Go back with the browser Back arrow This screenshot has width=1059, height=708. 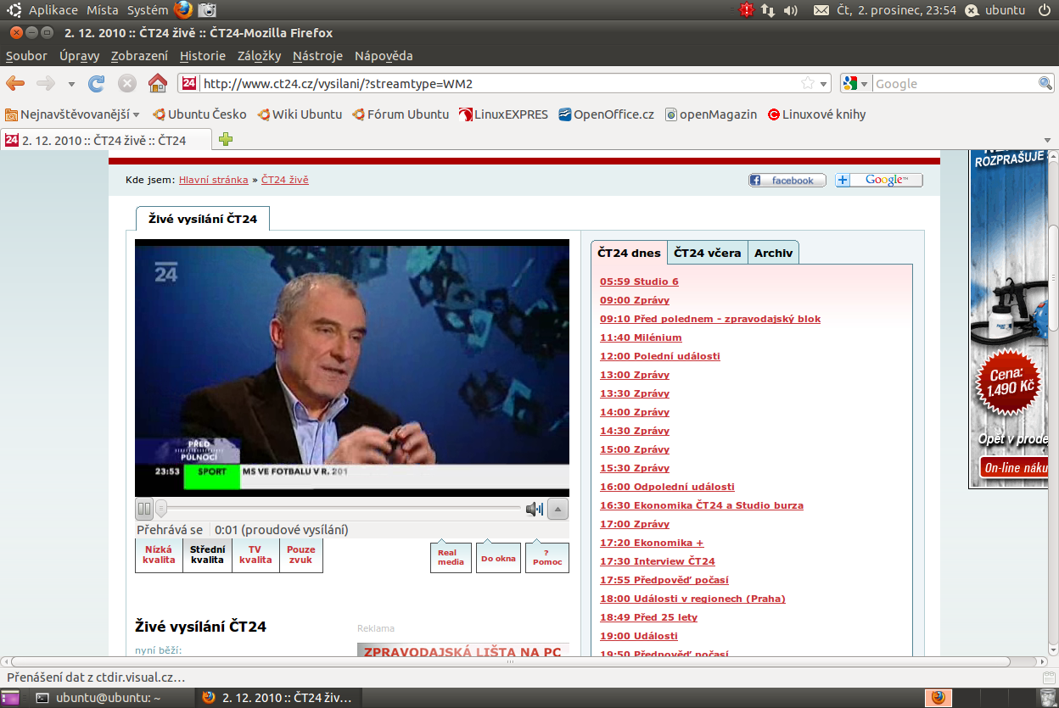pyautogui.click(x=15, y=83)
